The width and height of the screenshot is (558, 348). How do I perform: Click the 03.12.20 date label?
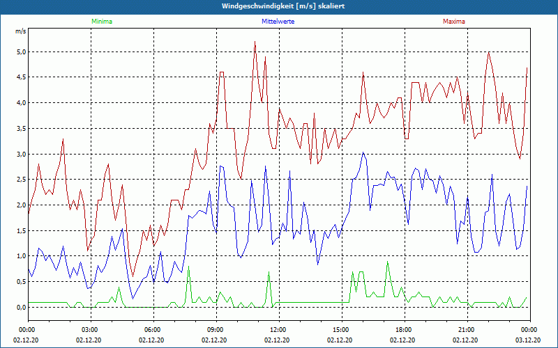528,340
